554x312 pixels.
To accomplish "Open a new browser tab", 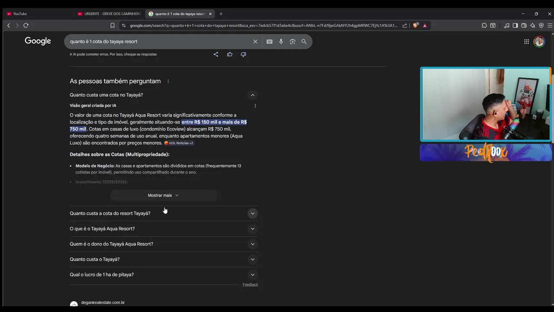I will 221,14.
